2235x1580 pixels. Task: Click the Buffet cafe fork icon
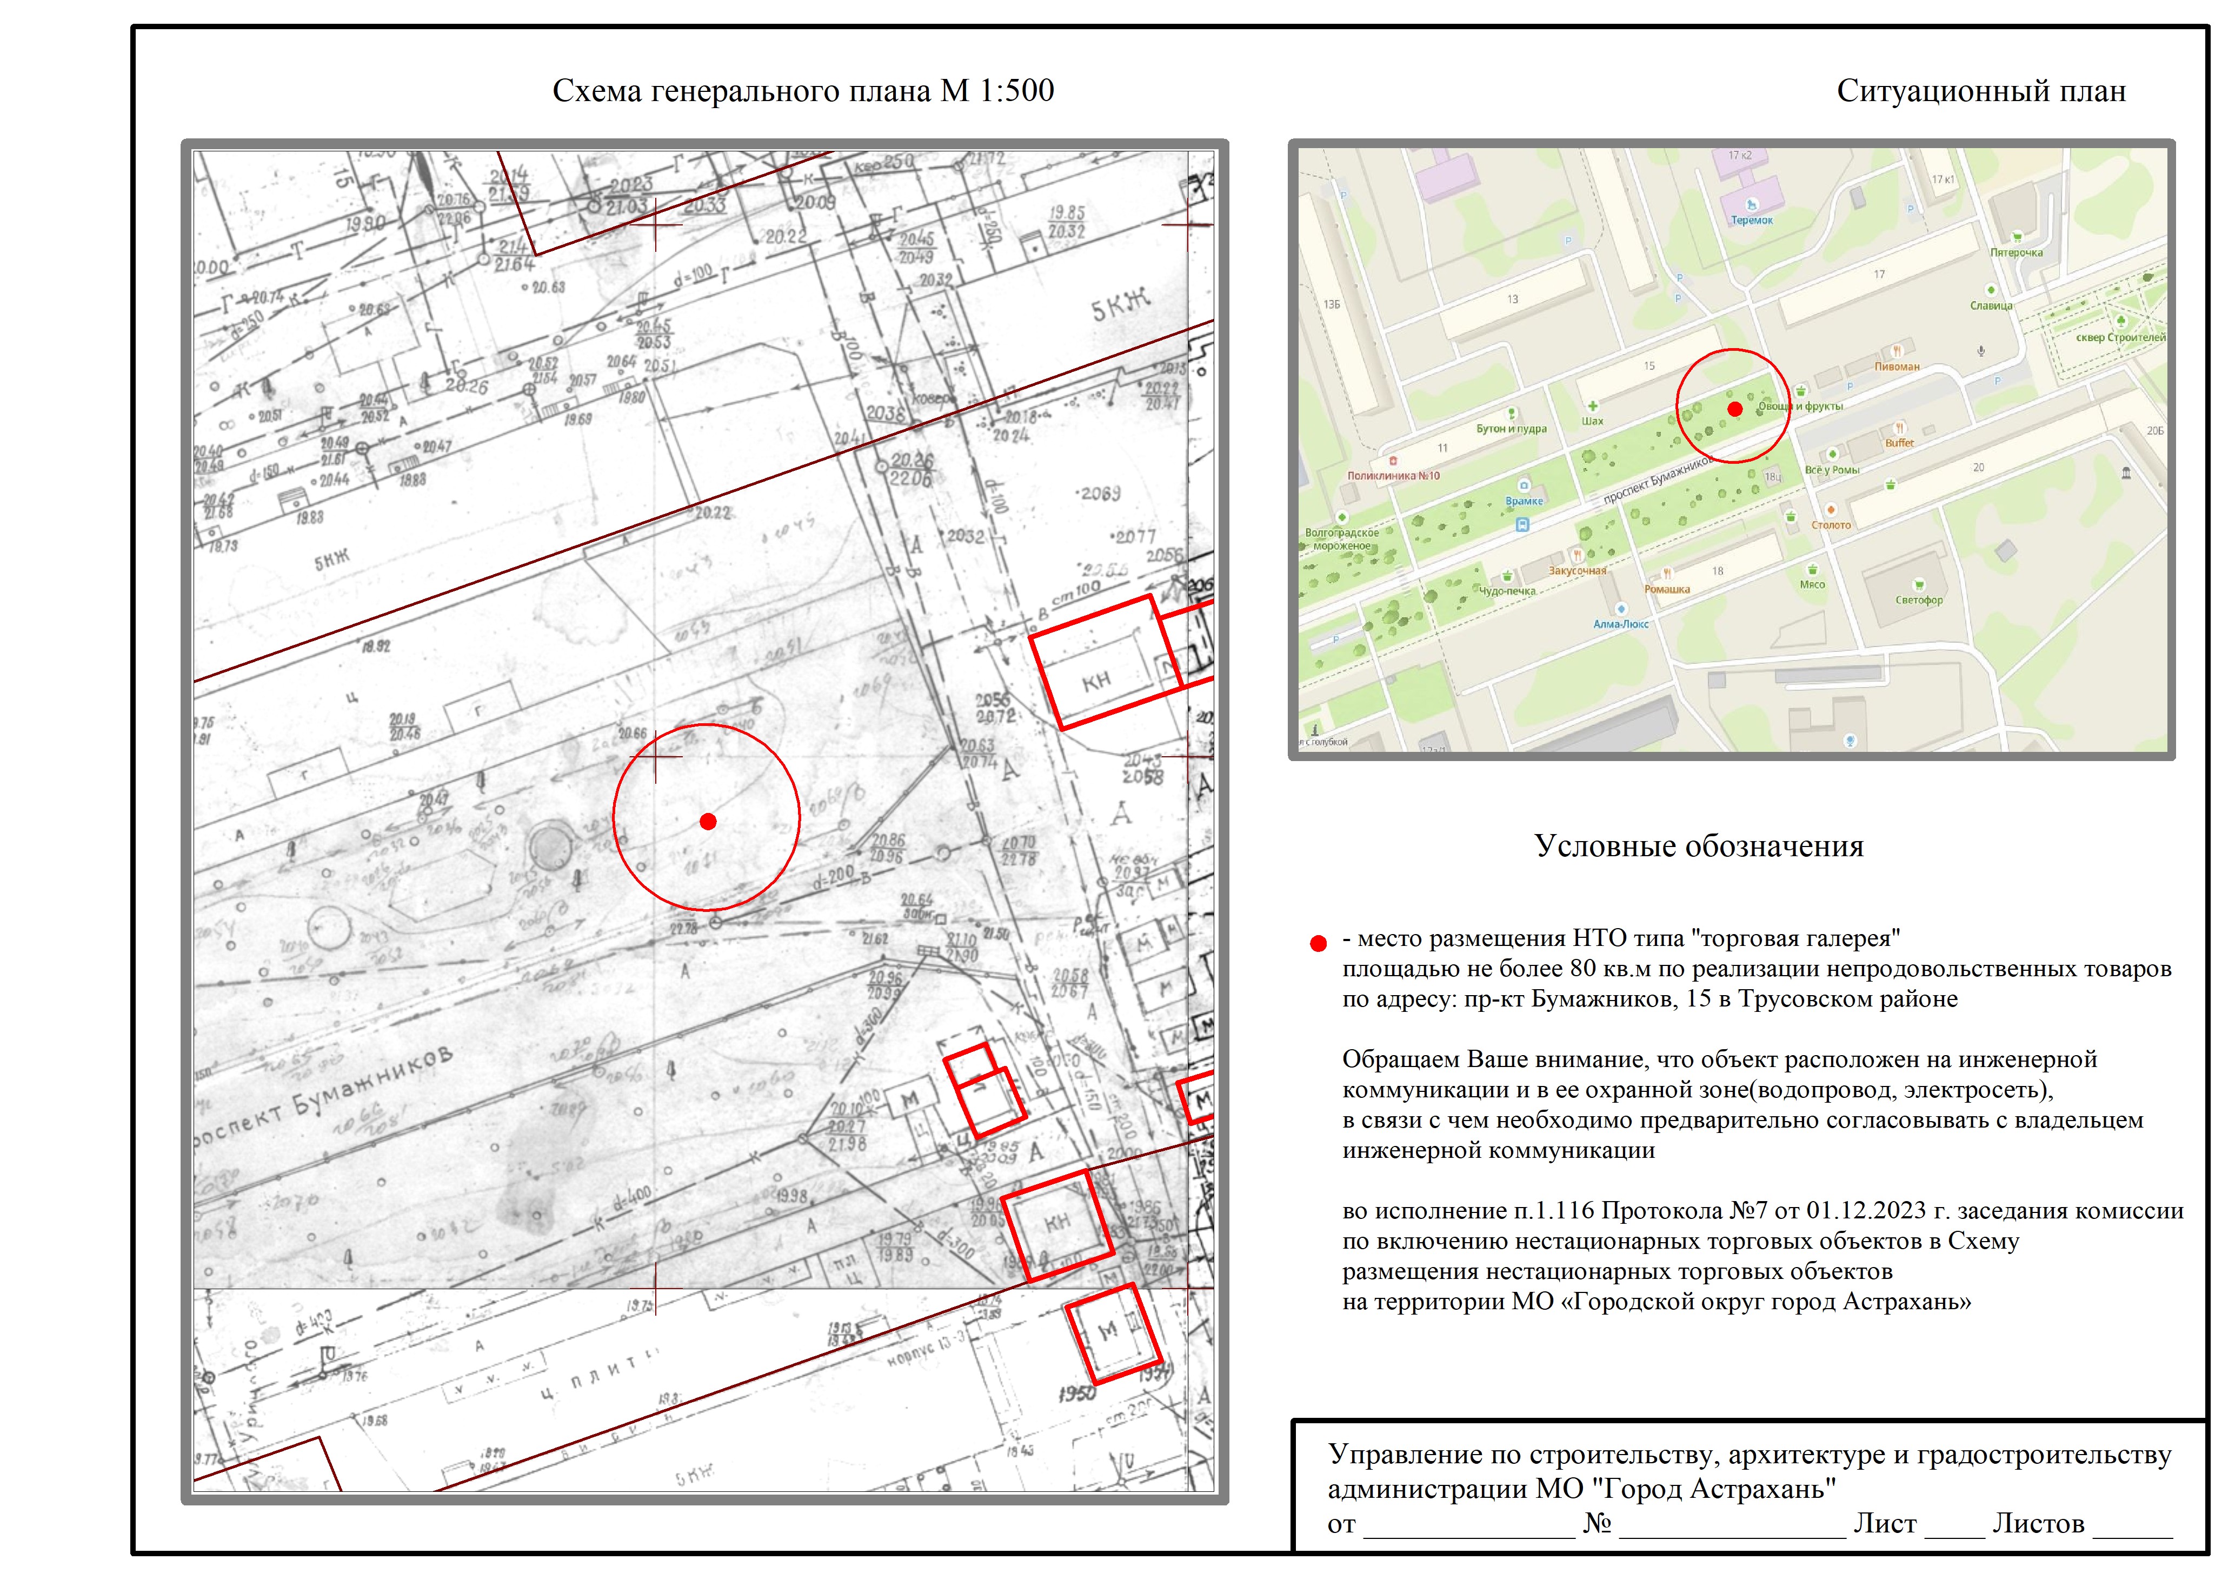[1899, 428]
